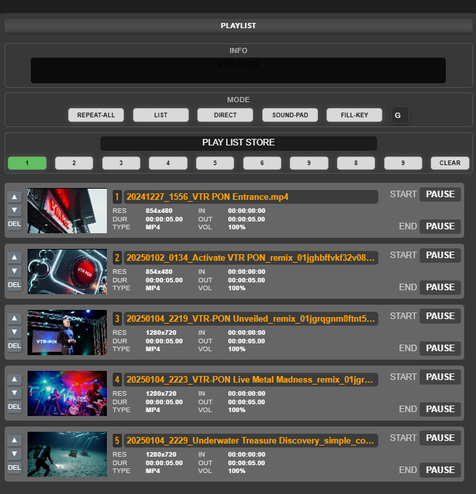This screenshot has width=476, height=494.
Task: Change clip 3 END action from PAUSE
Action: pyautogui.click(x=440, y=348)
